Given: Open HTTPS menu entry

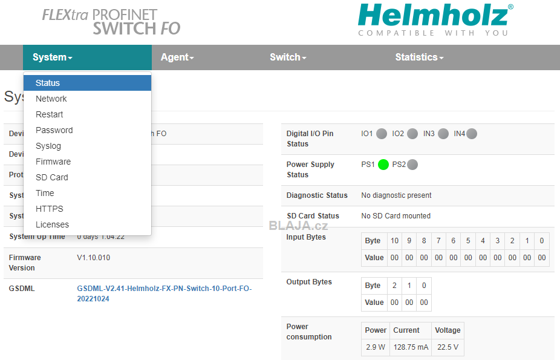Looking at the screenshot, I should click(x=88, y=209).
